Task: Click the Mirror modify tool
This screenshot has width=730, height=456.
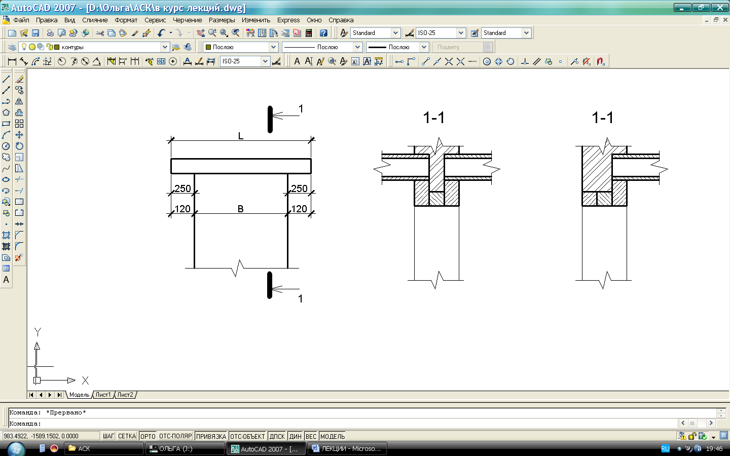Action: pos(19,101)
